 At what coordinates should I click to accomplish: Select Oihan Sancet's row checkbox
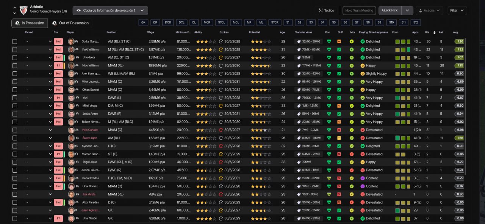15,90
